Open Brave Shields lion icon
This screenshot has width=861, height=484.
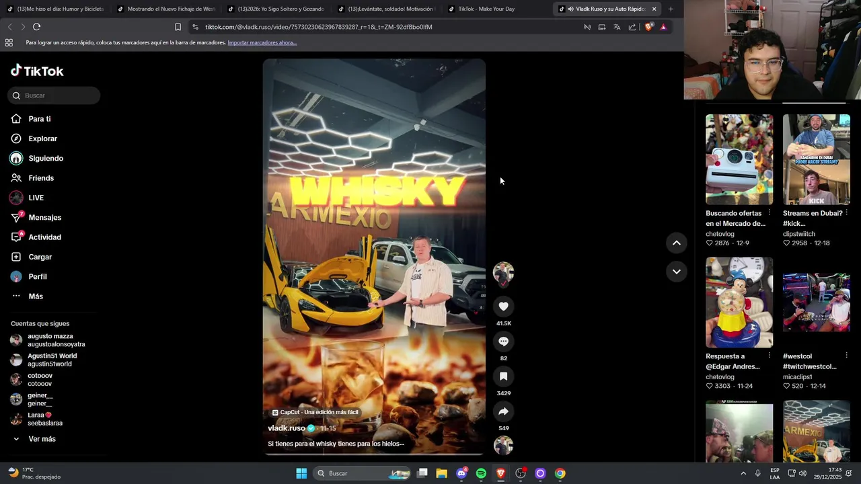(648, 27)
